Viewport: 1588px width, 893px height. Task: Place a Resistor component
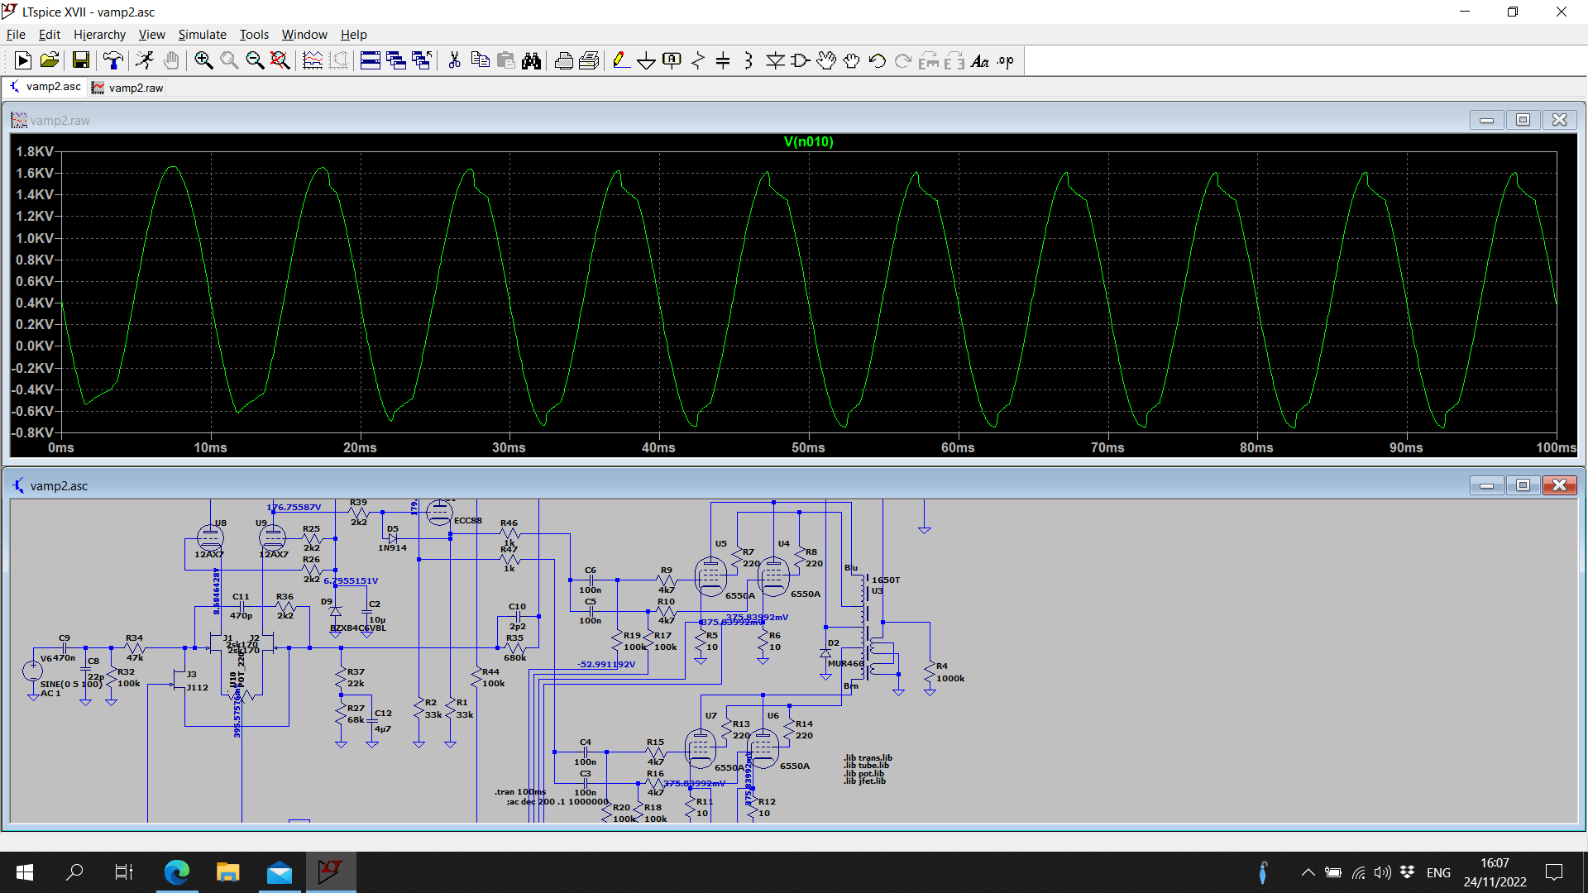[698, 60]
